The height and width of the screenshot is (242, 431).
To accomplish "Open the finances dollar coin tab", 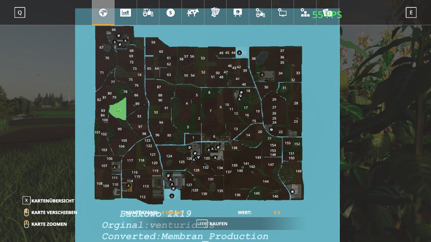I will 170,13.
